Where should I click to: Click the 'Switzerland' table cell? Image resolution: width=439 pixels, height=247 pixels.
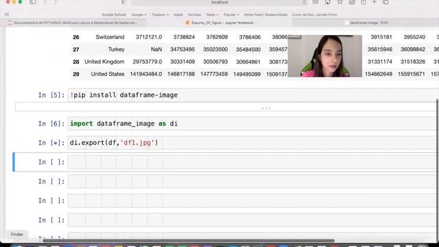(x=110, y=37)
